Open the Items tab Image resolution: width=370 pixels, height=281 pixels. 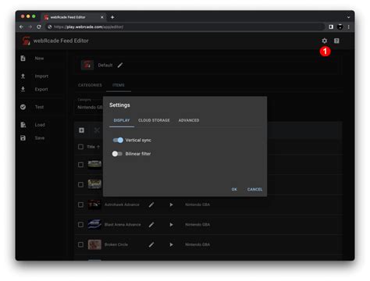pyautogui.click(x=119, y=85)
